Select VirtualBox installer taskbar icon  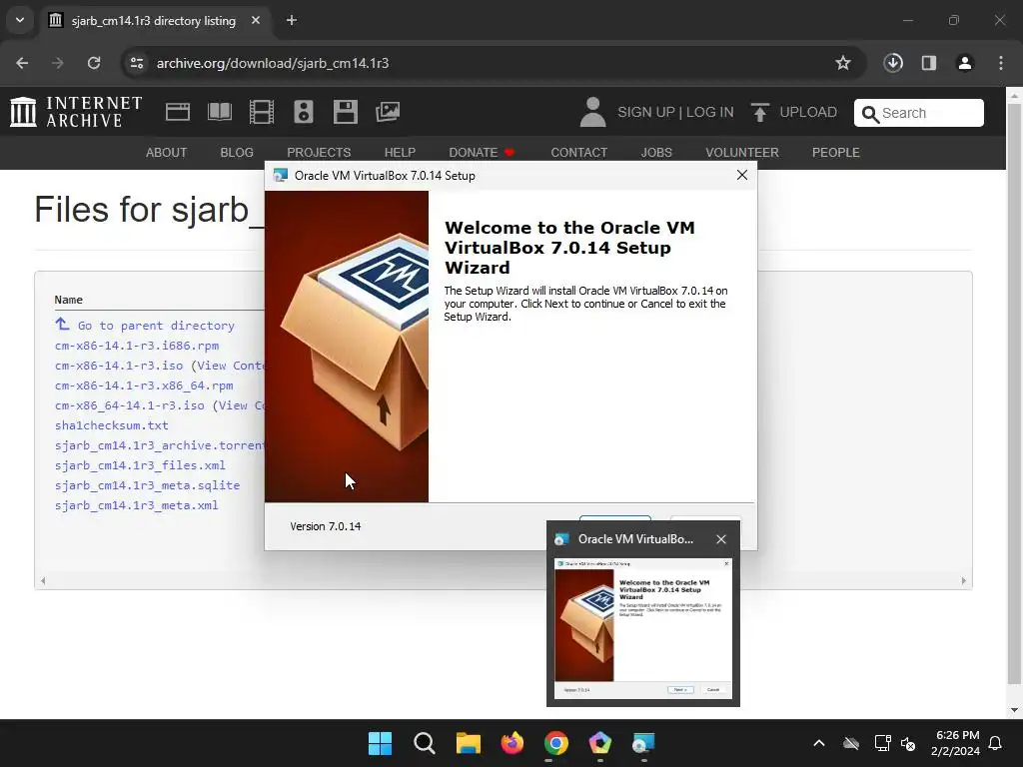643,743
